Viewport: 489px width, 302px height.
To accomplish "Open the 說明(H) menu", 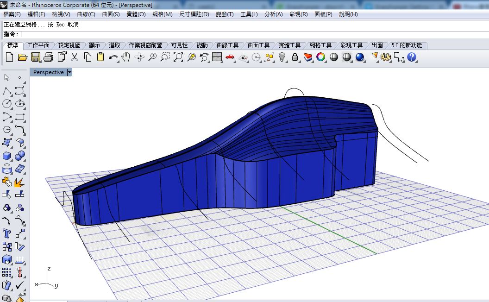I will pos(348,14).
